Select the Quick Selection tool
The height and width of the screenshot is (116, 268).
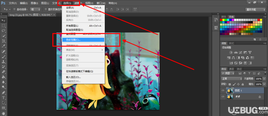[3, 36]
